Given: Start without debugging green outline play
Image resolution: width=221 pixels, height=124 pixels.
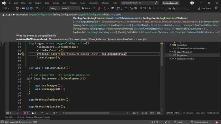Looking at the screenshot, I should (95, 8).
